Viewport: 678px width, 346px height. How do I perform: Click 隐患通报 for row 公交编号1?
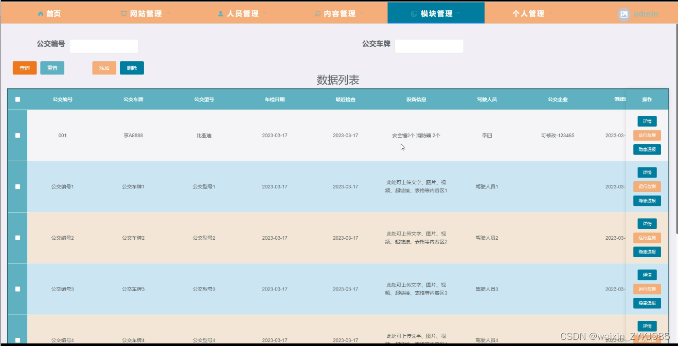point(647,201)
